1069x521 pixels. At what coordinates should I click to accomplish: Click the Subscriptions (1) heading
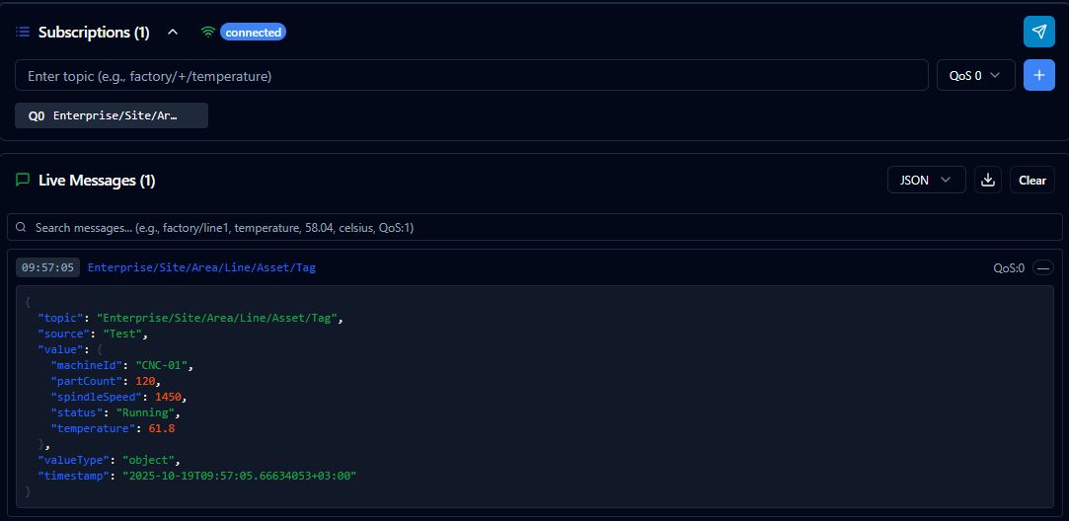click(x=94, y=32)
